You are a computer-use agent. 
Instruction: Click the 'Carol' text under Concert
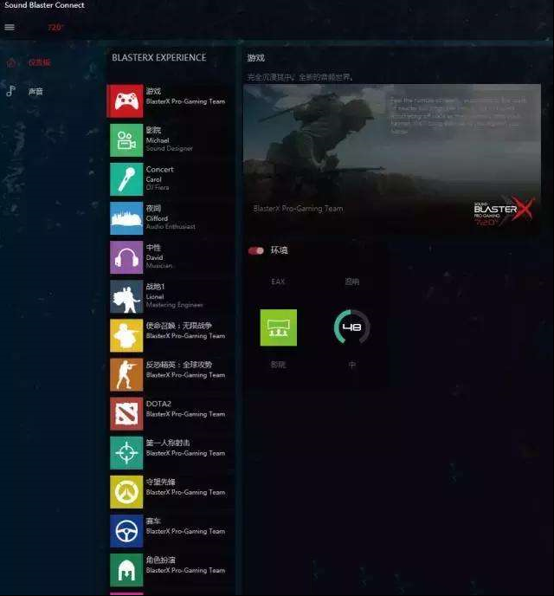pos(154,179)
